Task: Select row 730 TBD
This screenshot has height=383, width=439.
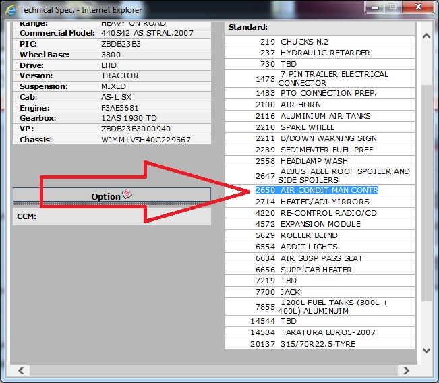Action: (x=320, y=64)
